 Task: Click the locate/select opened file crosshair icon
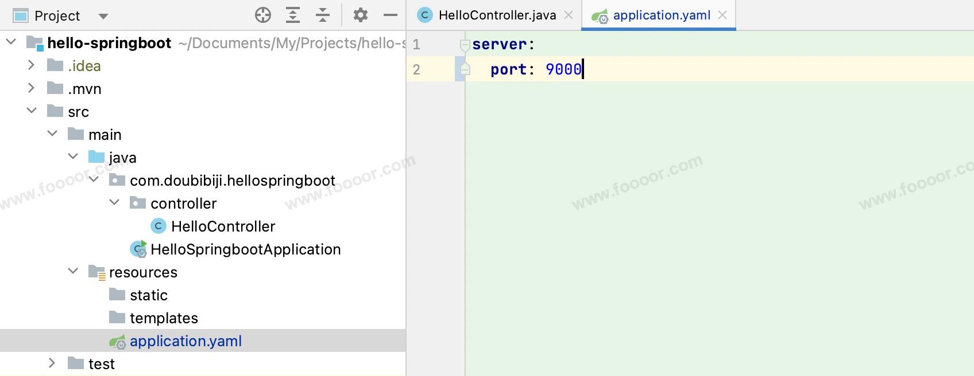(x=262, y=15)
